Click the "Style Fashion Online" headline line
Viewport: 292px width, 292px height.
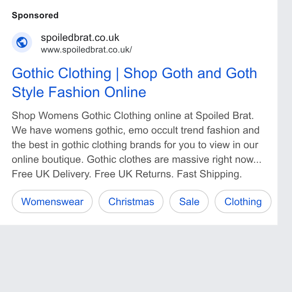point(79,92)
